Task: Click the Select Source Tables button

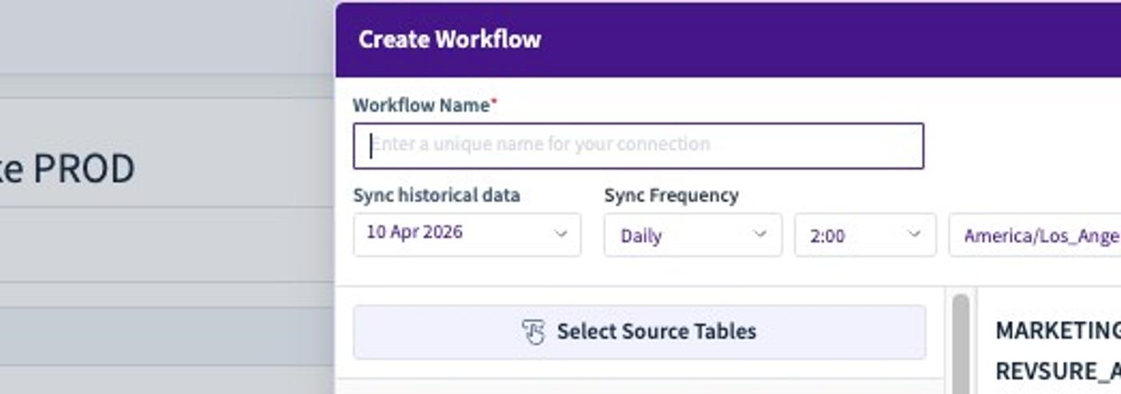Action: click(x=639, y=332)
